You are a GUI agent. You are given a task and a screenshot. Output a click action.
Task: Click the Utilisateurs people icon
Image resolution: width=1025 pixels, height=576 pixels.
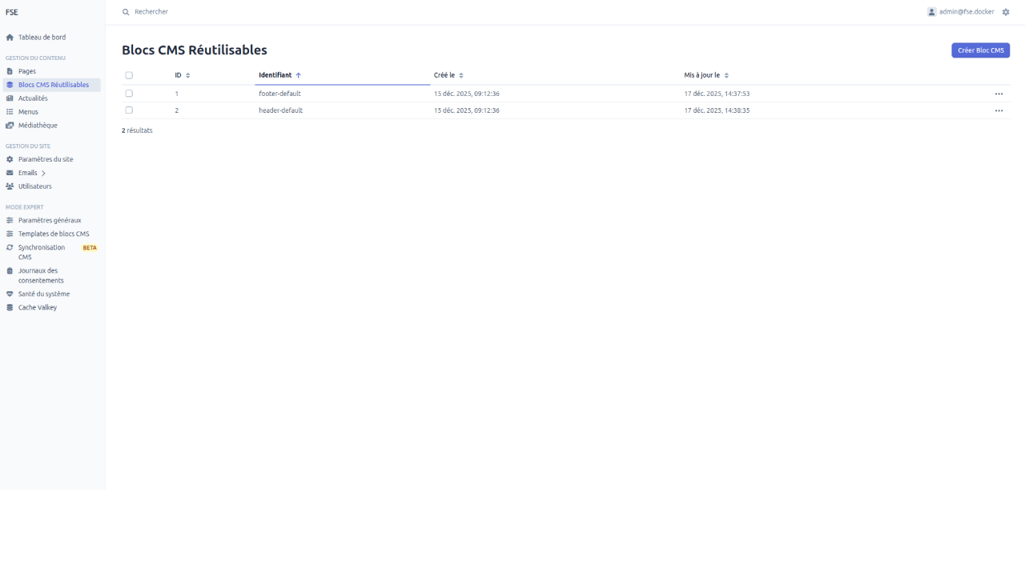(10, 186)
